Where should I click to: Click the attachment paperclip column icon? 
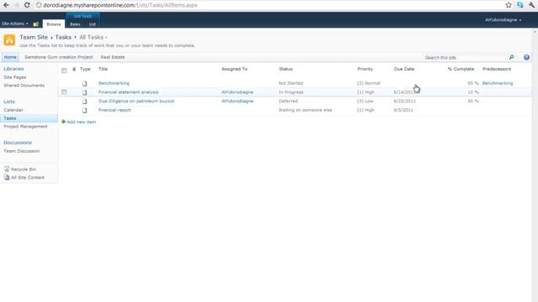pos(74,69)
